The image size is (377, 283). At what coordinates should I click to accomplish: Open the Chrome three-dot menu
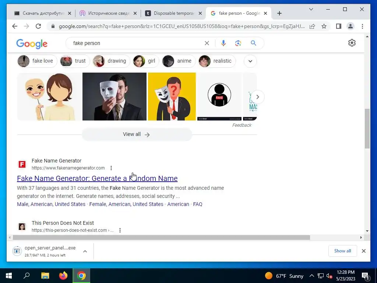click(362, 26)
